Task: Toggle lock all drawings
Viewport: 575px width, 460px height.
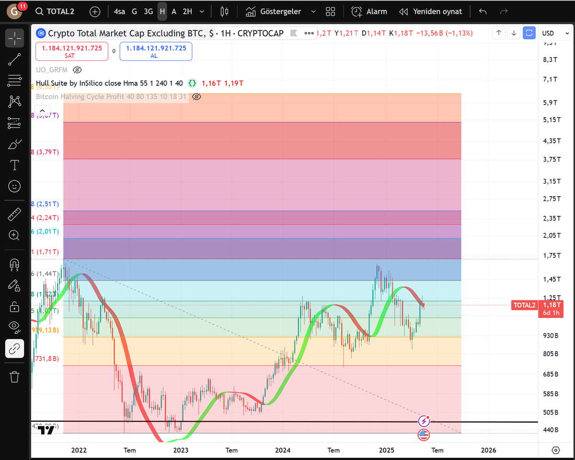Action: point(14,306)
